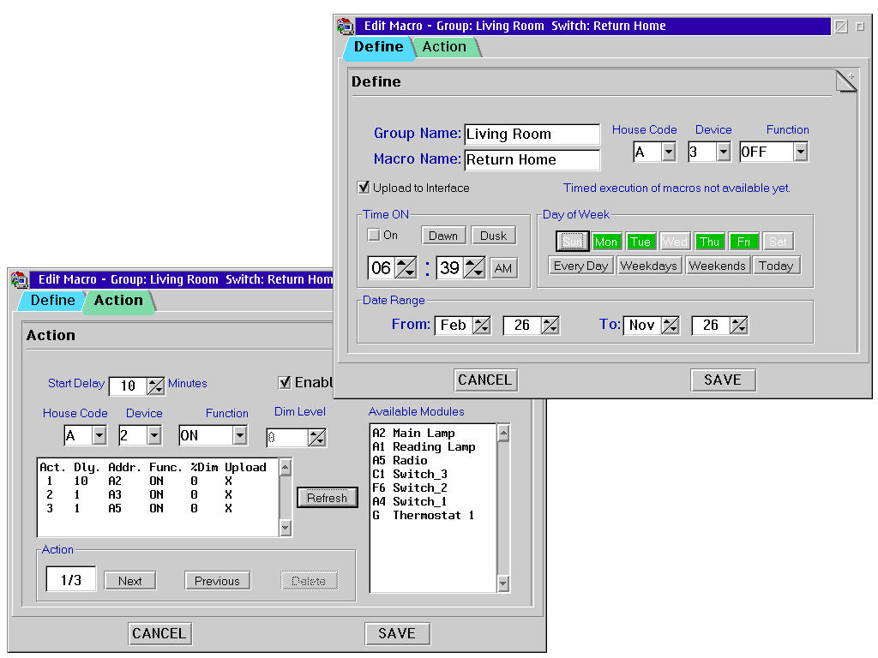
Task: Click the Next action button
Action: [x=130, y=581]
